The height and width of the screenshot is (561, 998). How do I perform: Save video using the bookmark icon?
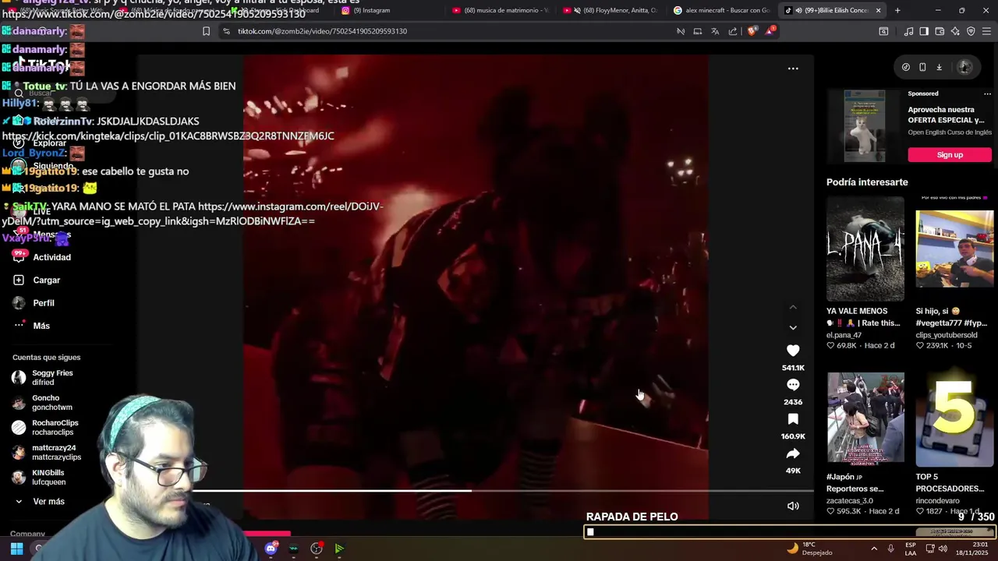click(x=793, y=419)
